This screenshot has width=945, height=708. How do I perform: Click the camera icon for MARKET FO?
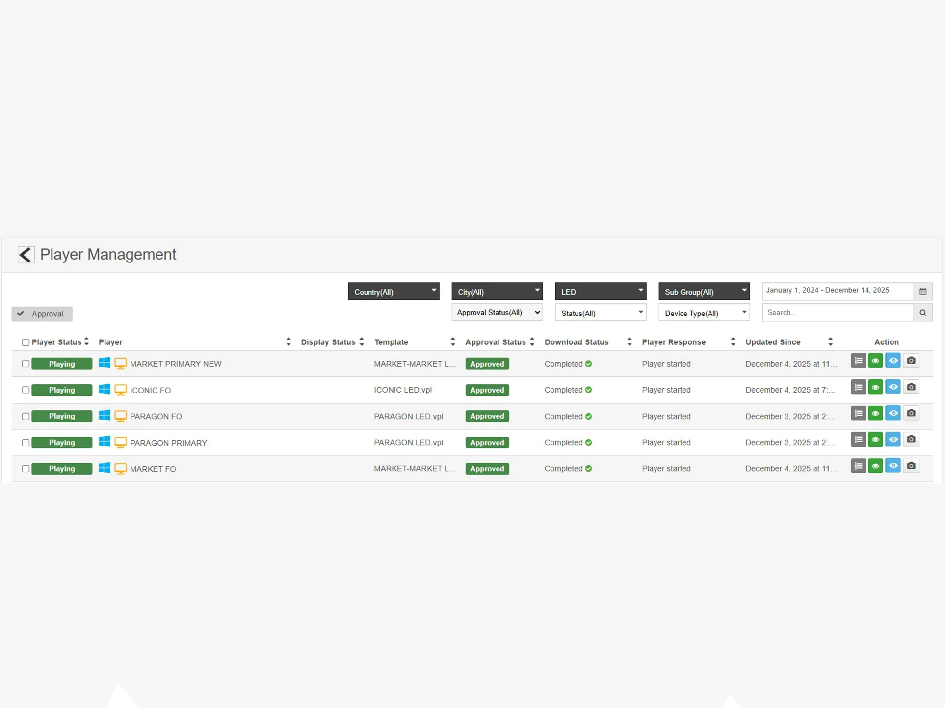(x=911, y=466)
